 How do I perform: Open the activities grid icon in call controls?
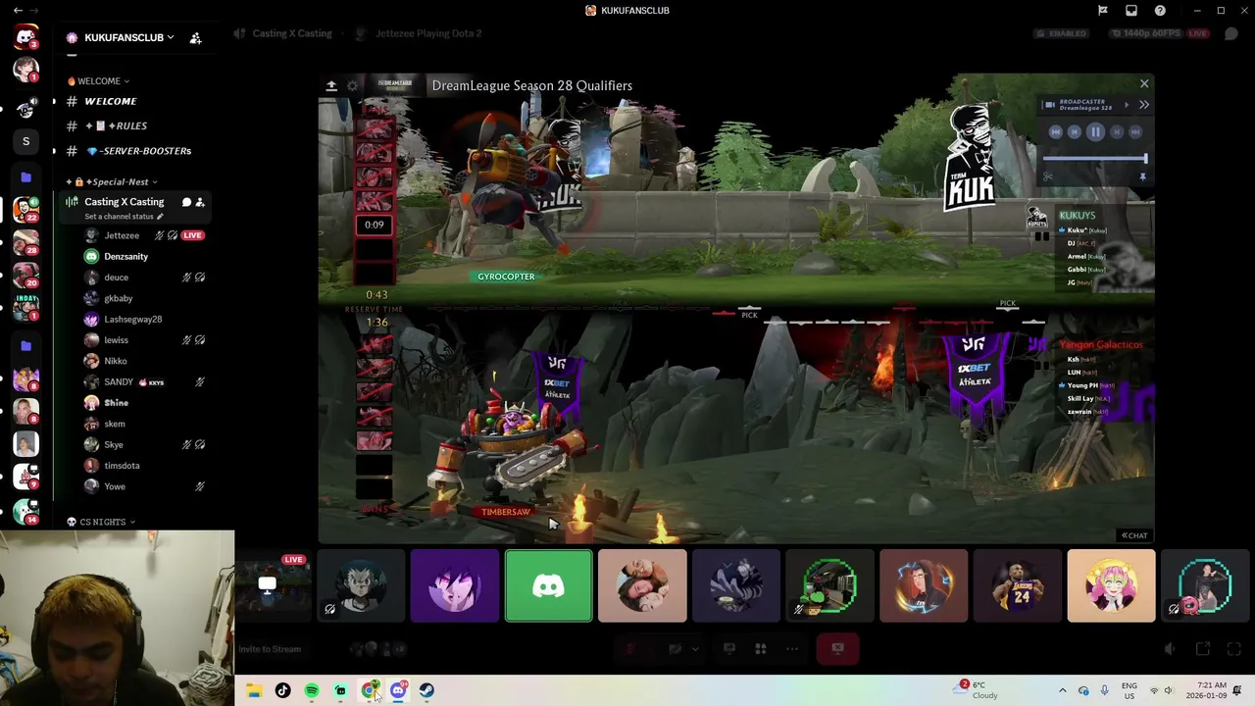click(x=760, y=649)
